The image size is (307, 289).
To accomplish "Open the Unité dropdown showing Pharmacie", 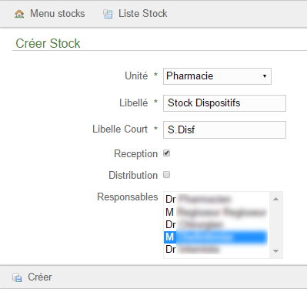I will point(217,76).
